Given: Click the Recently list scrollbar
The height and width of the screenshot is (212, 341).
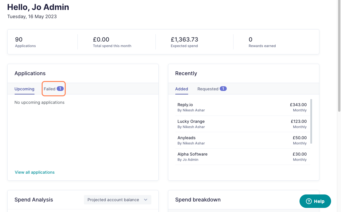Looking at the screenshot, I should (x=311, y=121).
